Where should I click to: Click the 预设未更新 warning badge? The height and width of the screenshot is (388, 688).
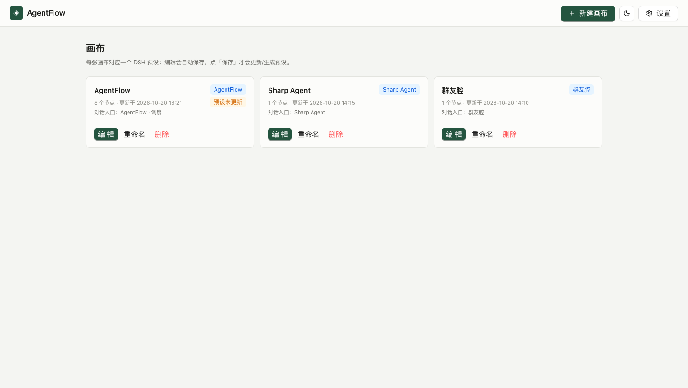228,102
